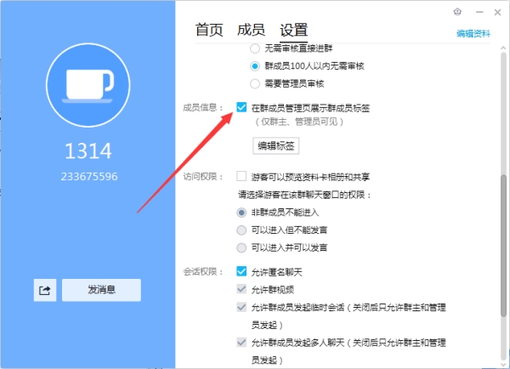Viewport: 510px width, 369px height.
Task: Select 可以进入并可以发言 radio option
Action: pos(241,248)
